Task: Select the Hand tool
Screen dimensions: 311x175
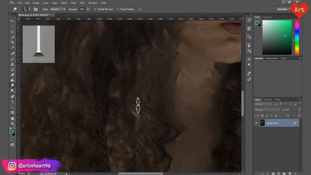Action: 12,118
